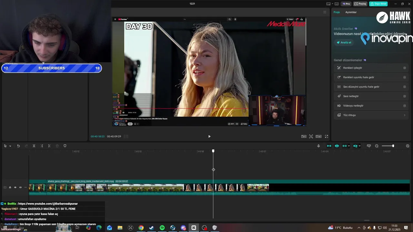Open the Windows notification center
The width and height of the screenshot is (413, 232).
406,228
